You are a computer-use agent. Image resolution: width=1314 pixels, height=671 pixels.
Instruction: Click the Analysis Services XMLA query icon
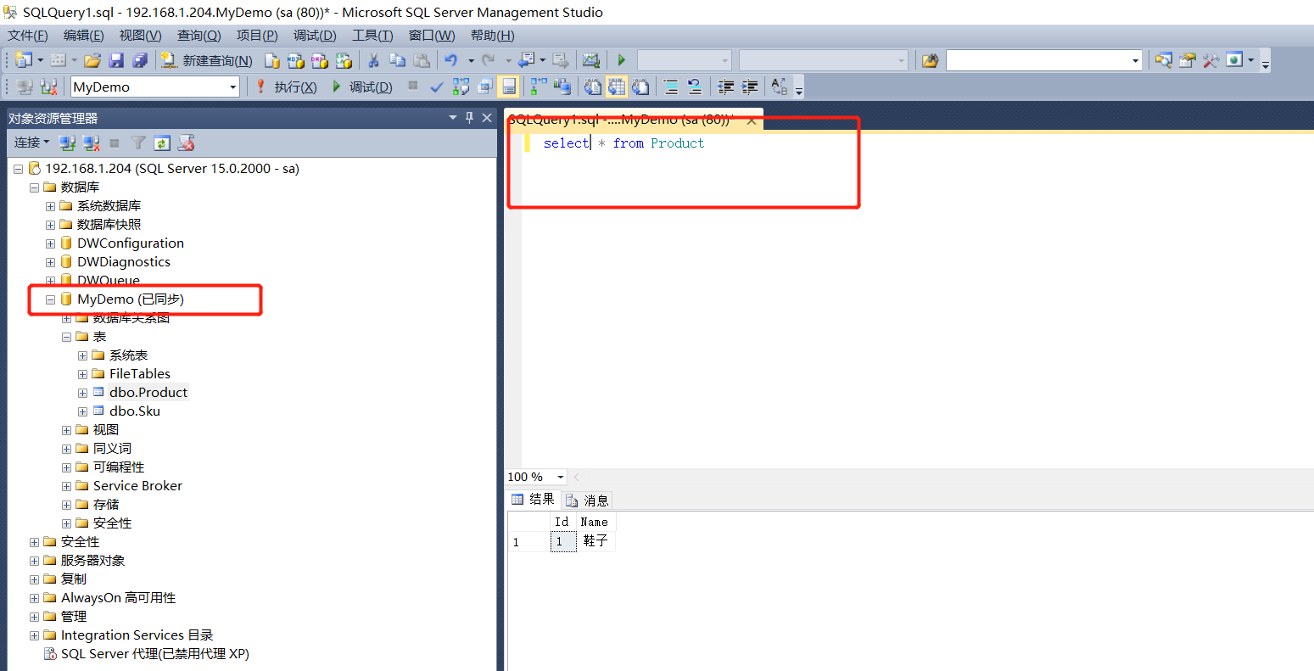343,60
